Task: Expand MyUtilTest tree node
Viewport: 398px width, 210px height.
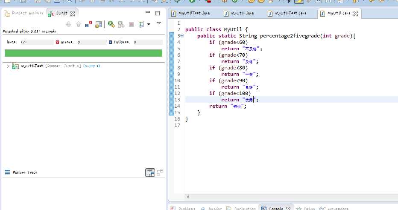Action: tap(8, 66)
